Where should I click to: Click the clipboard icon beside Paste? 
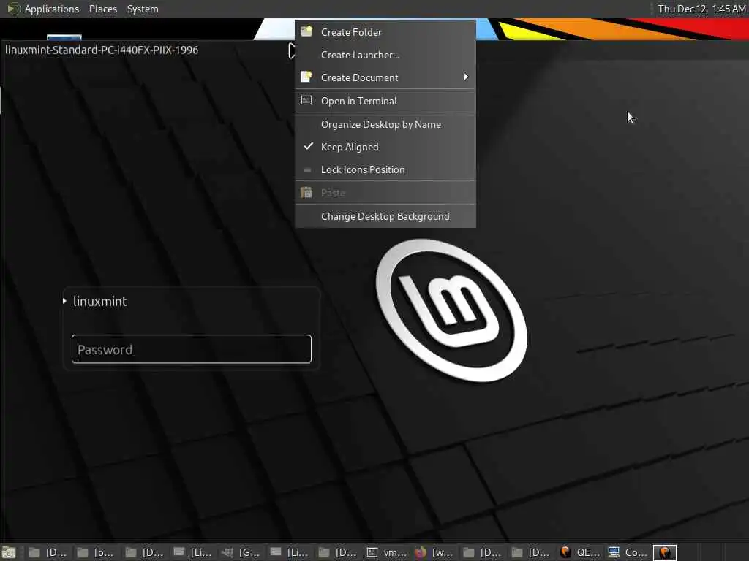306,192
